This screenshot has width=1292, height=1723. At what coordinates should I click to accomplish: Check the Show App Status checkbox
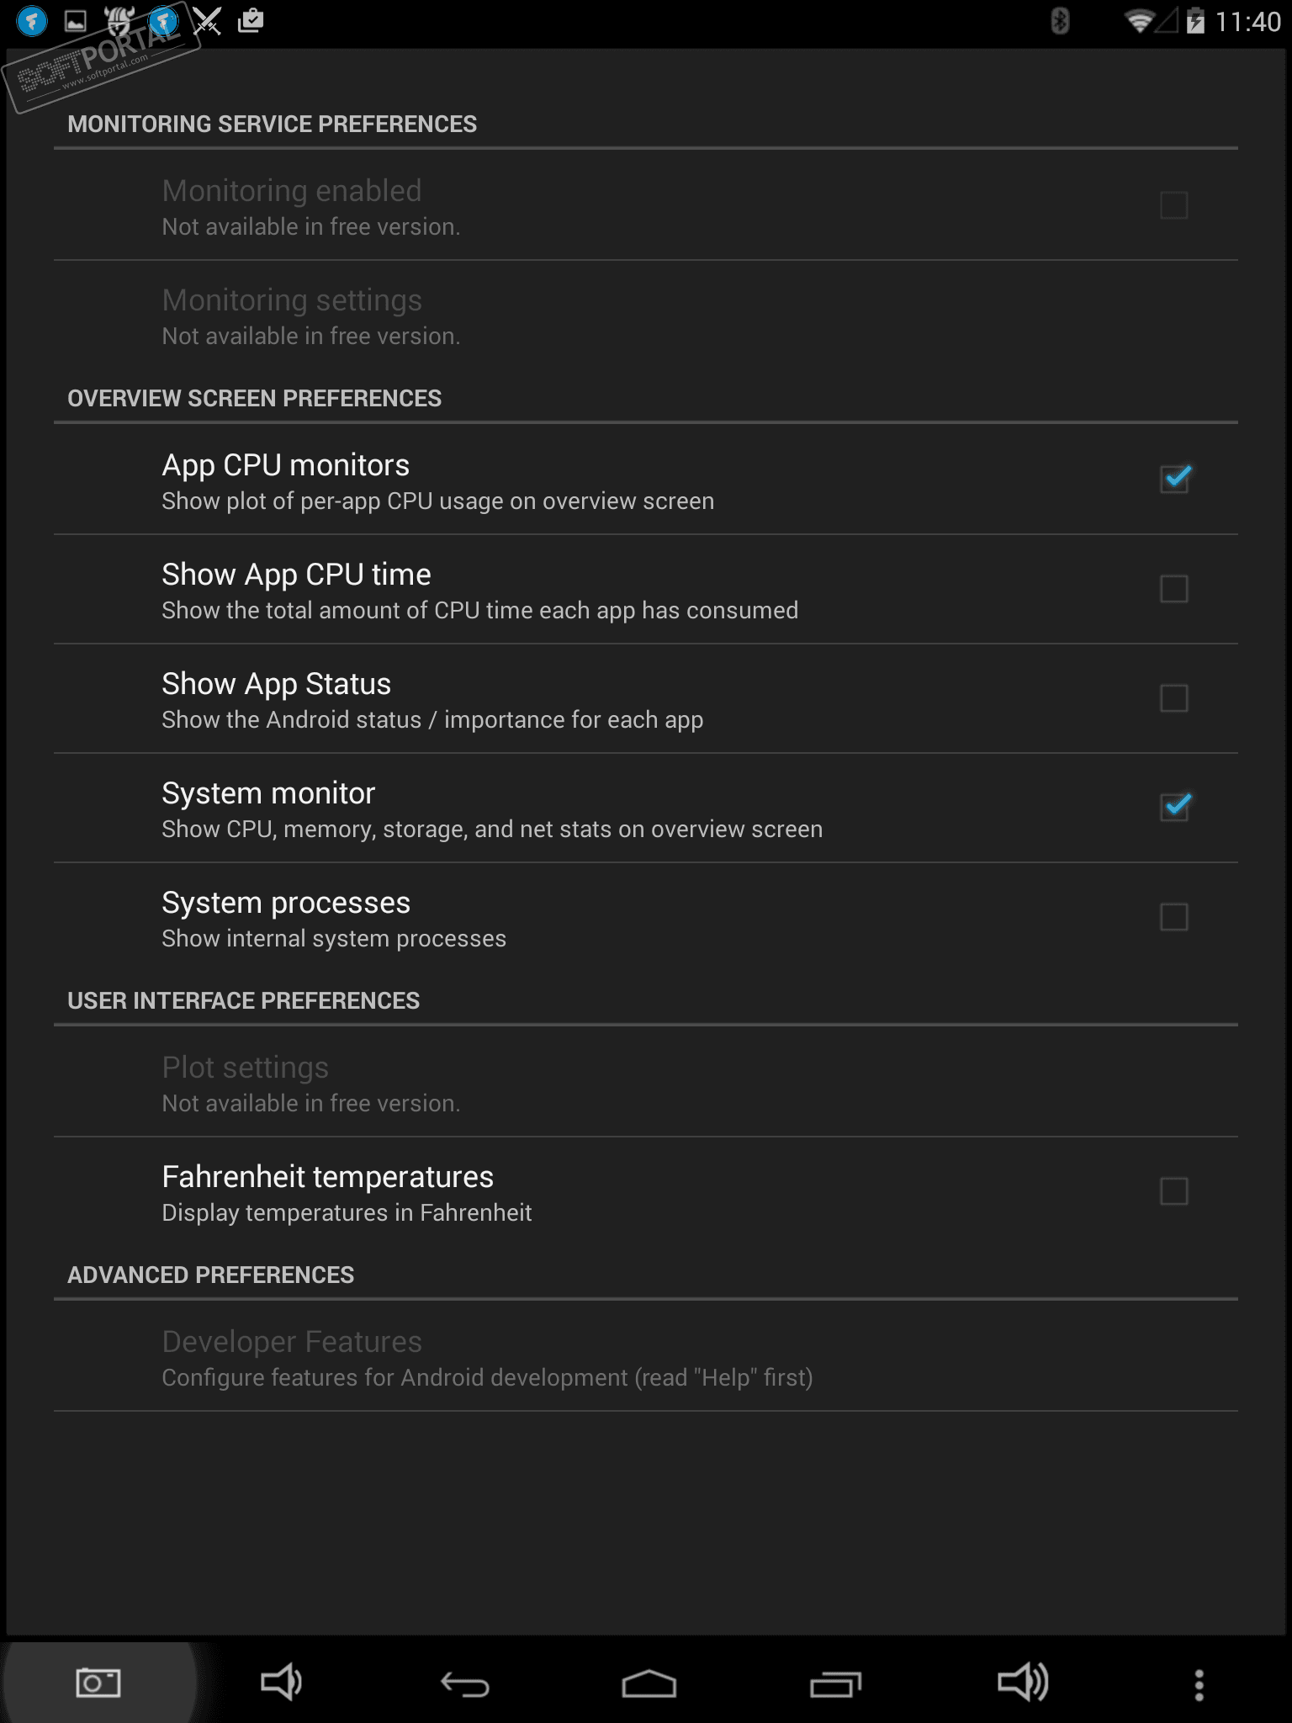point(1174,697)
